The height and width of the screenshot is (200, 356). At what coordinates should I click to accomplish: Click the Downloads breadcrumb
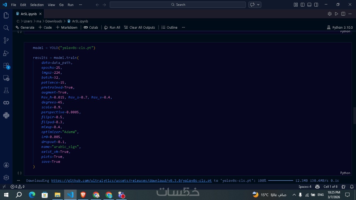click(54, 21)
